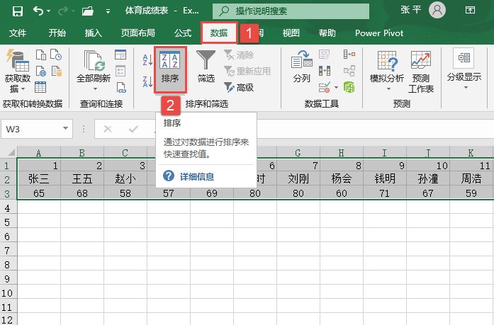Click the 80 cell under 刘刚
The image size is (494, 325).
click(298, 193)
